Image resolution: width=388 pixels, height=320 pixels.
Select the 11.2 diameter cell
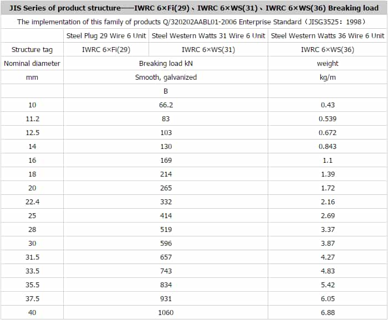(32, 118)
